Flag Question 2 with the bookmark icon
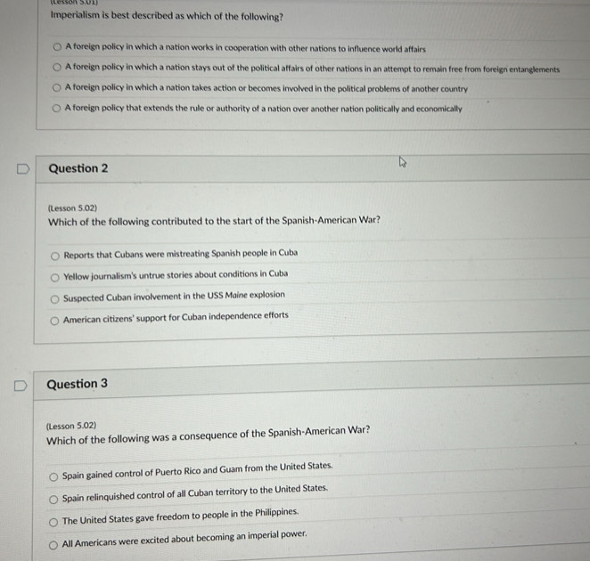 [x=23, y=169]
